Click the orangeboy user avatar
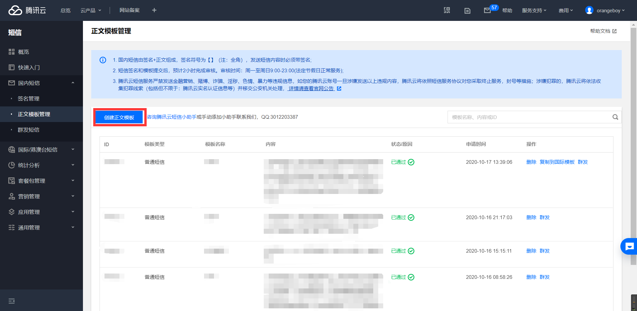The image size is (637, 311). coord(589,10)
